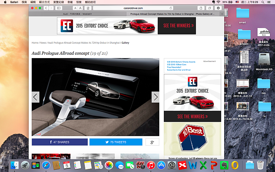Advance to the next gallery photo
This screenshot has height=172, width=275.
155,97
